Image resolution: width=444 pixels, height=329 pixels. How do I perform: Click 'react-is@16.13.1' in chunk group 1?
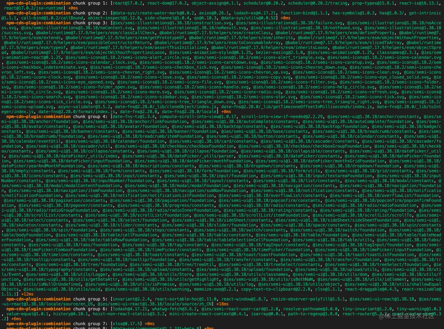coord(419,3)
